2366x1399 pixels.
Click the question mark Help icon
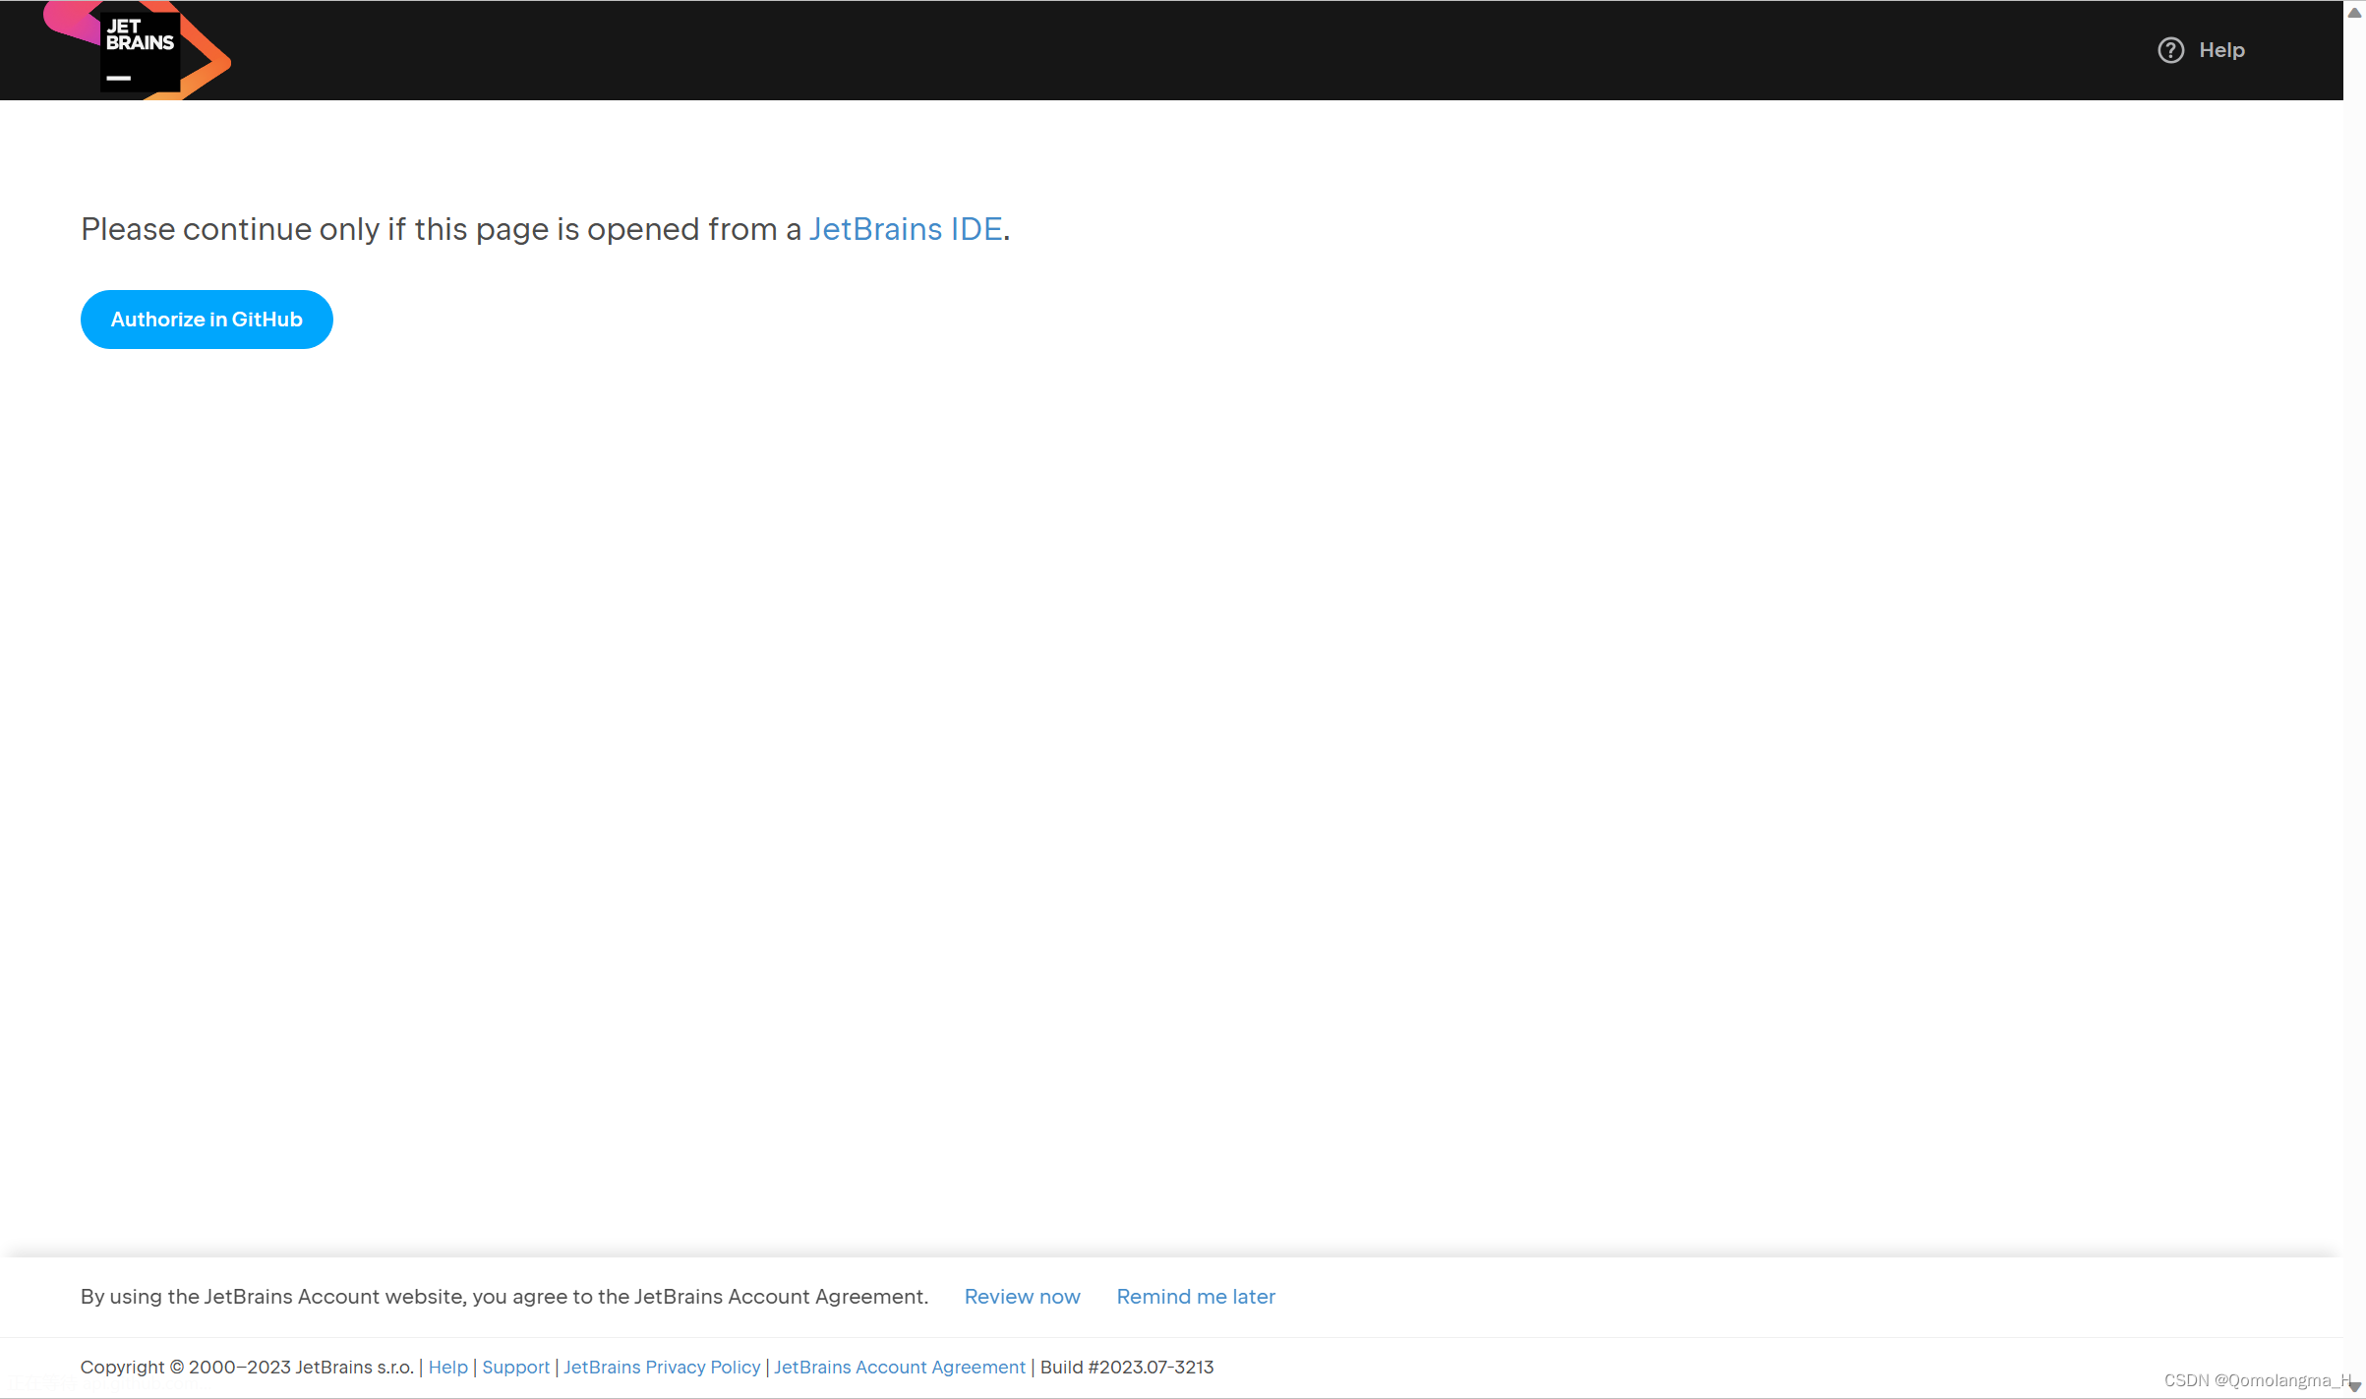coord(2170,50)
